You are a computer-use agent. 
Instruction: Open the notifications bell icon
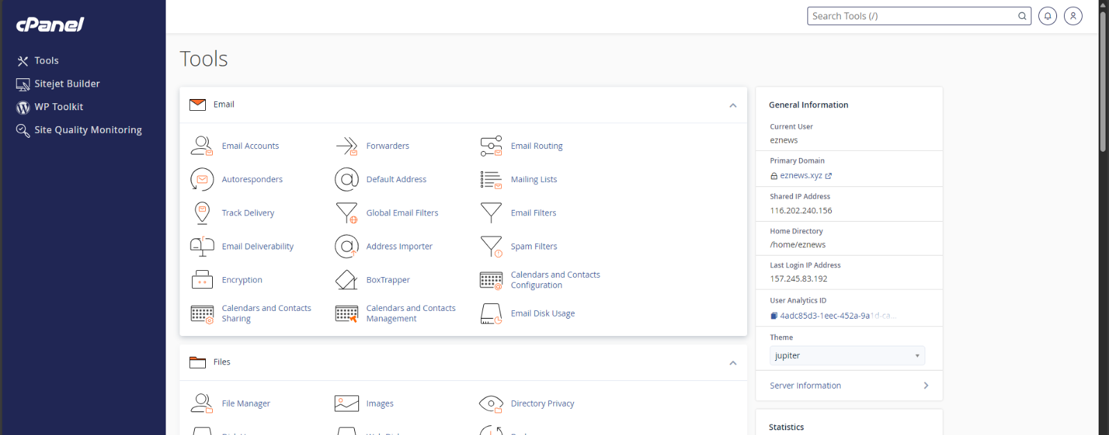click(x=1047, y=16)
